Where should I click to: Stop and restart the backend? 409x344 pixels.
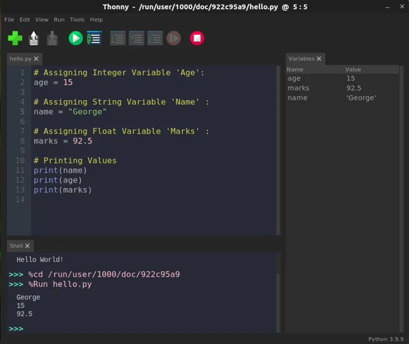[197, 38]
